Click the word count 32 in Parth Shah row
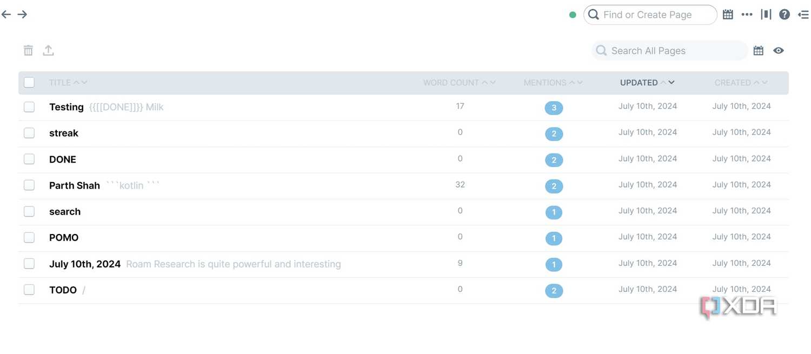 pos(460,184)
